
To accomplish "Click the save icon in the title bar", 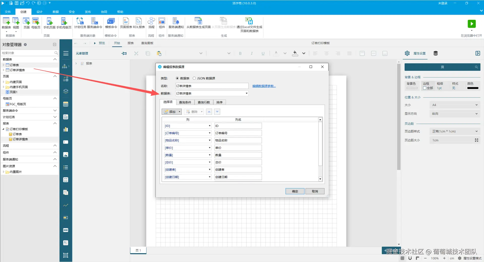I will click(16, 3).
